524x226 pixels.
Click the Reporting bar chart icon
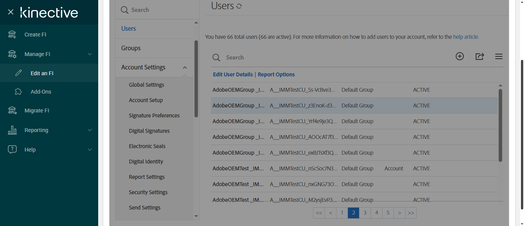[12, 130]
